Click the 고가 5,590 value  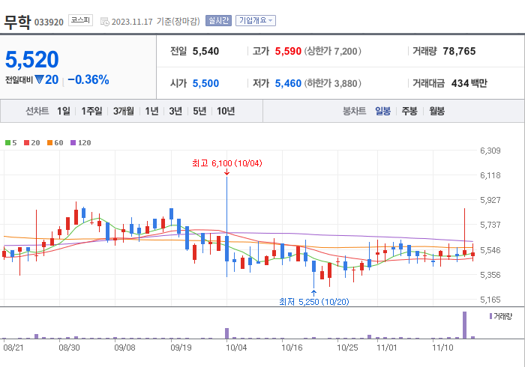coord(288,51)
